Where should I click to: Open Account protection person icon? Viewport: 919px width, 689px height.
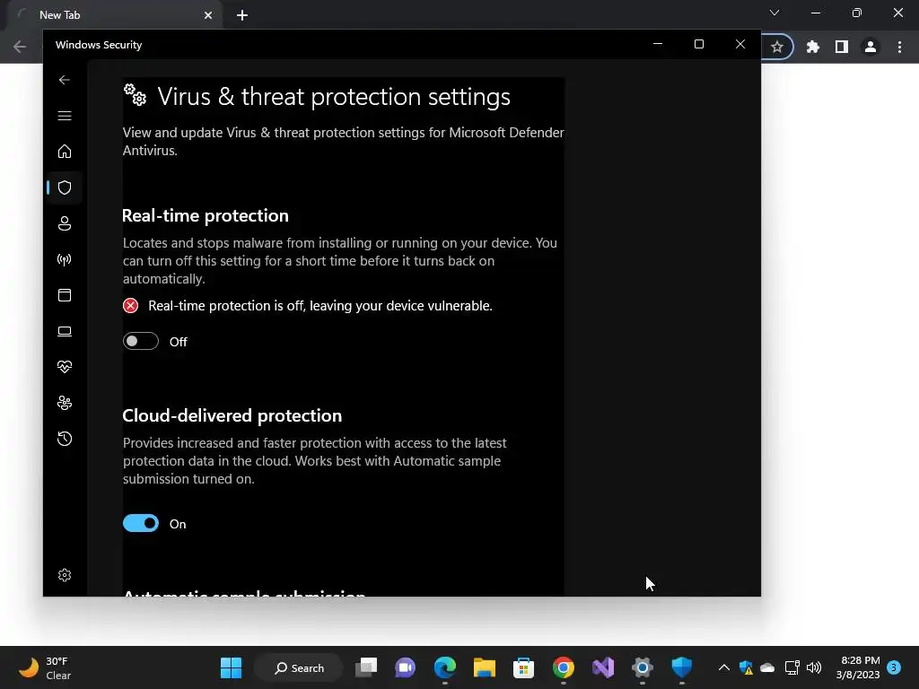tap(65, 223)
